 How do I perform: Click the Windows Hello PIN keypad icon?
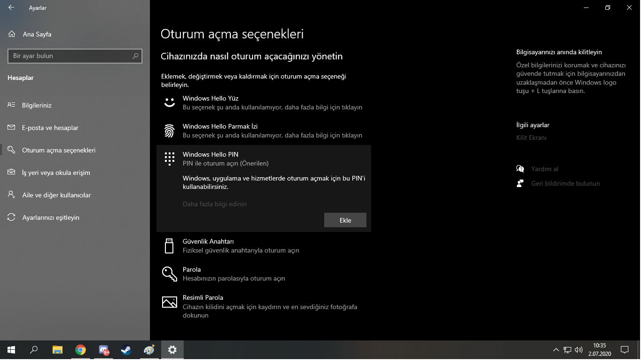tap(169, 159)
